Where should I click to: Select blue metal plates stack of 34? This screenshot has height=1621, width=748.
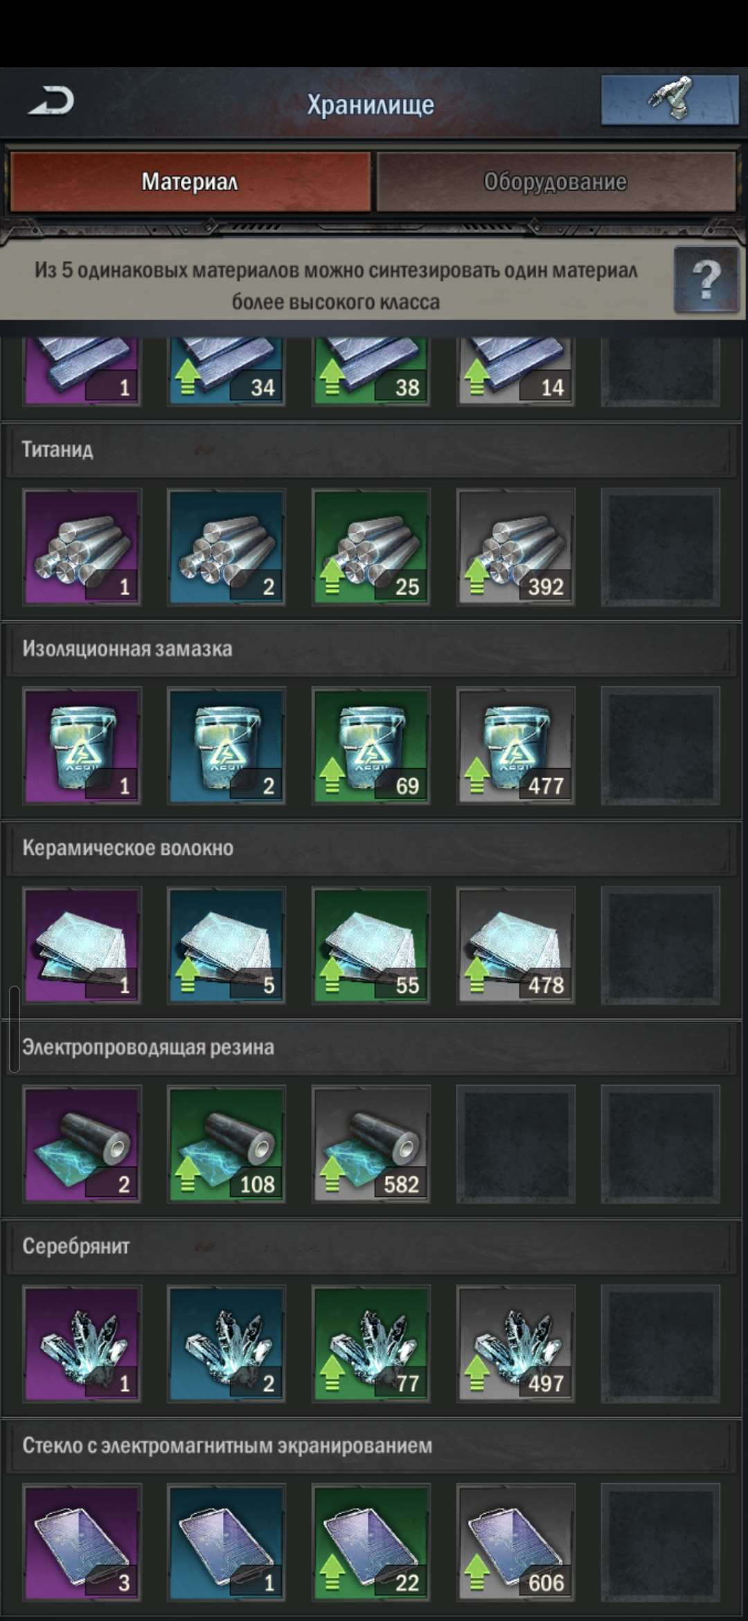pyautogui.click(x=226, y=371)
